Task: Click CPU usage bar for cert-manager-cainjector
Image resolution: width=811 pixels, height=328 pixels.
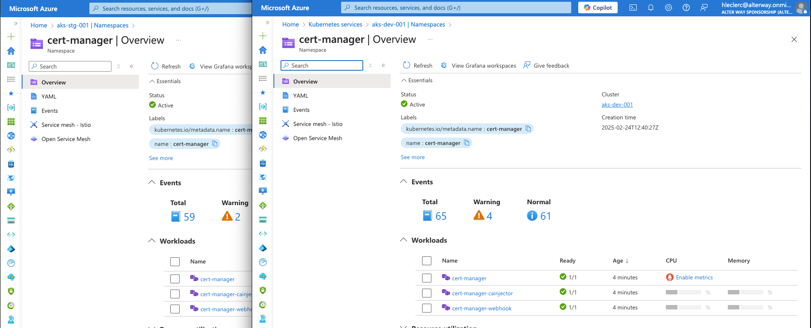Action: pyautogui.click(x=683, y=293)
